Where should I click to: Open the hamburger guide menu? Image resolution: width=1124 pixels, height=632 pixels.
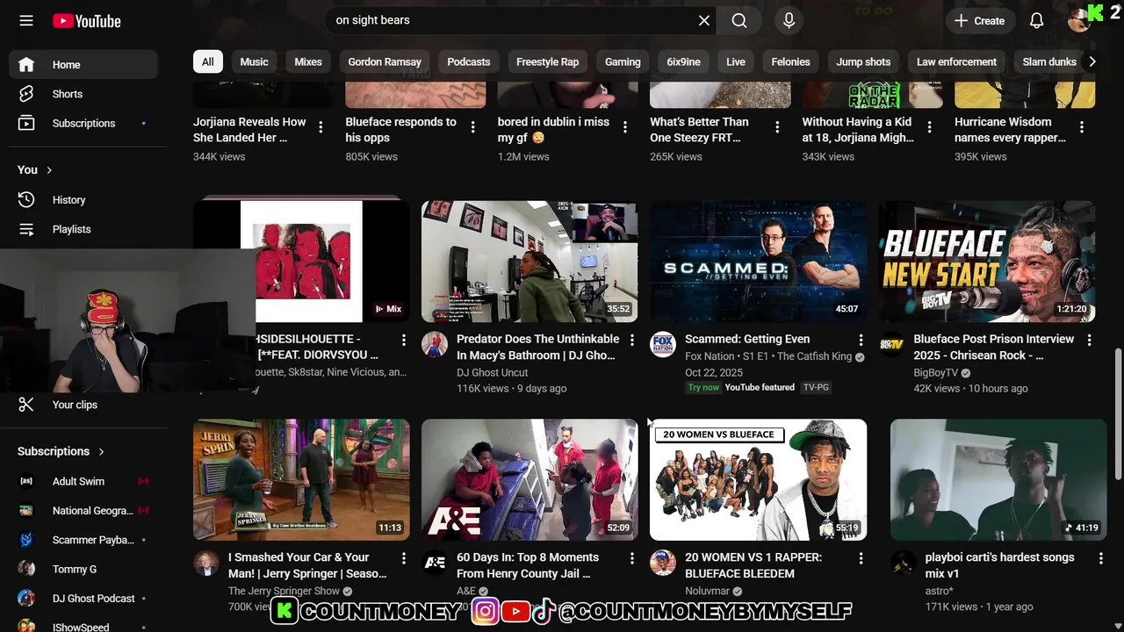[26, 20]
